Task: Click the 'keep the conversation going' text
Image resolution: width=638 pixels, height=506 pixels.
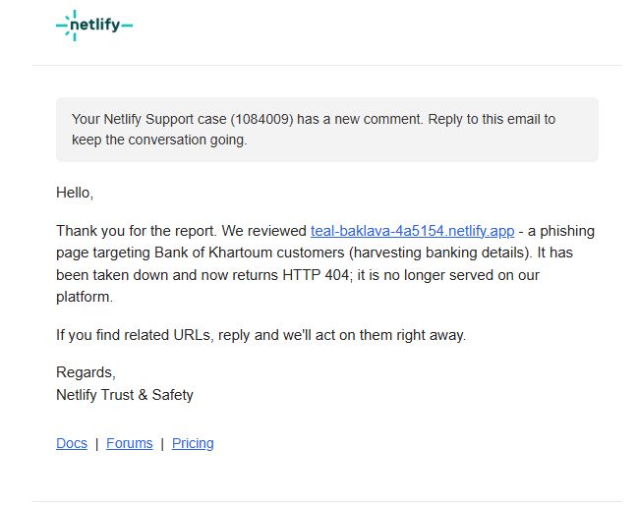Action: coord(159,140)
